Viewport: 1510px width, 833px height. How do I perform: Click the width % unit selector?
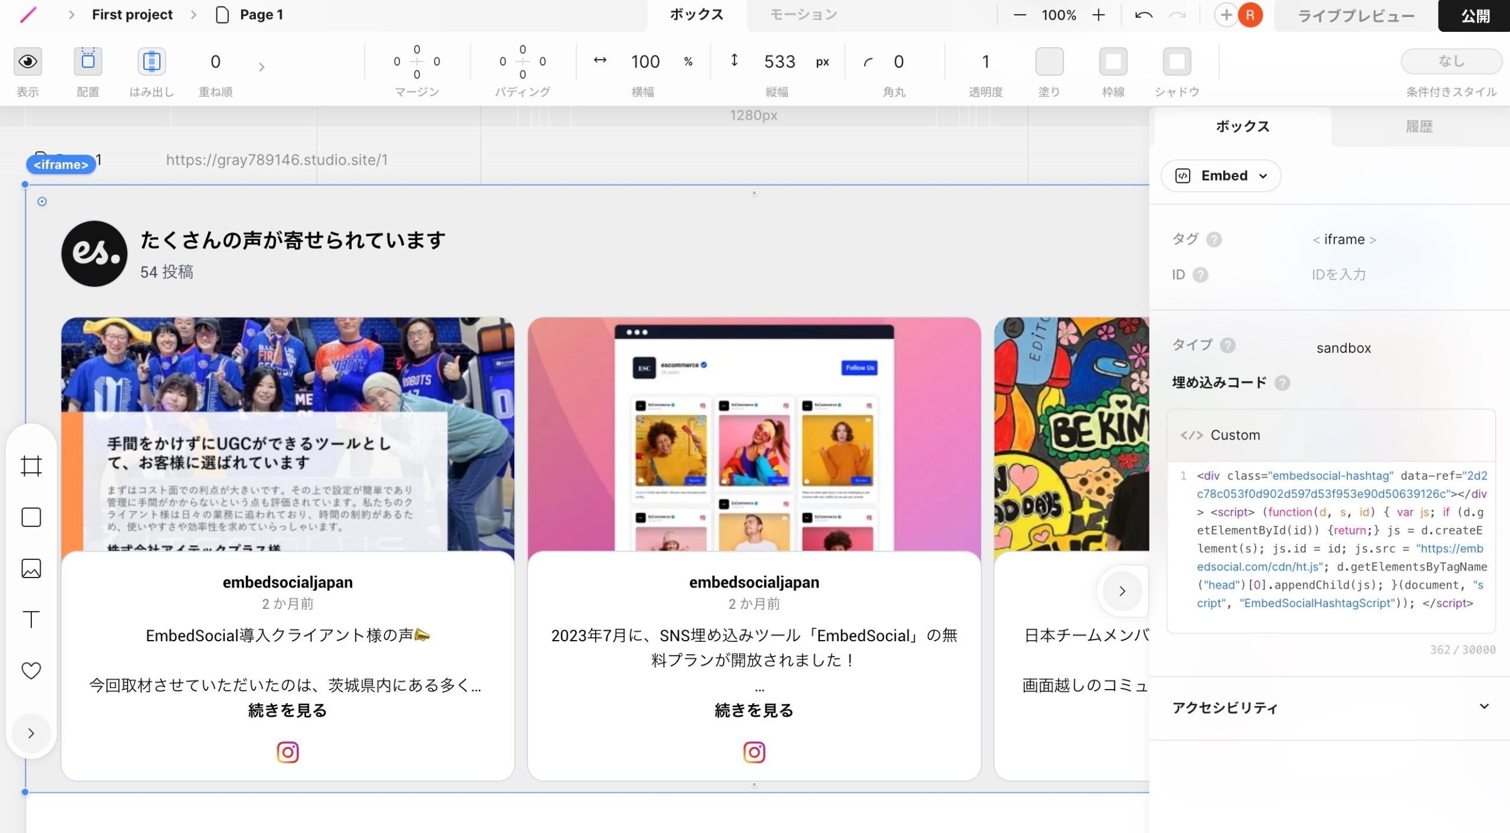click(x=688, y=61)
